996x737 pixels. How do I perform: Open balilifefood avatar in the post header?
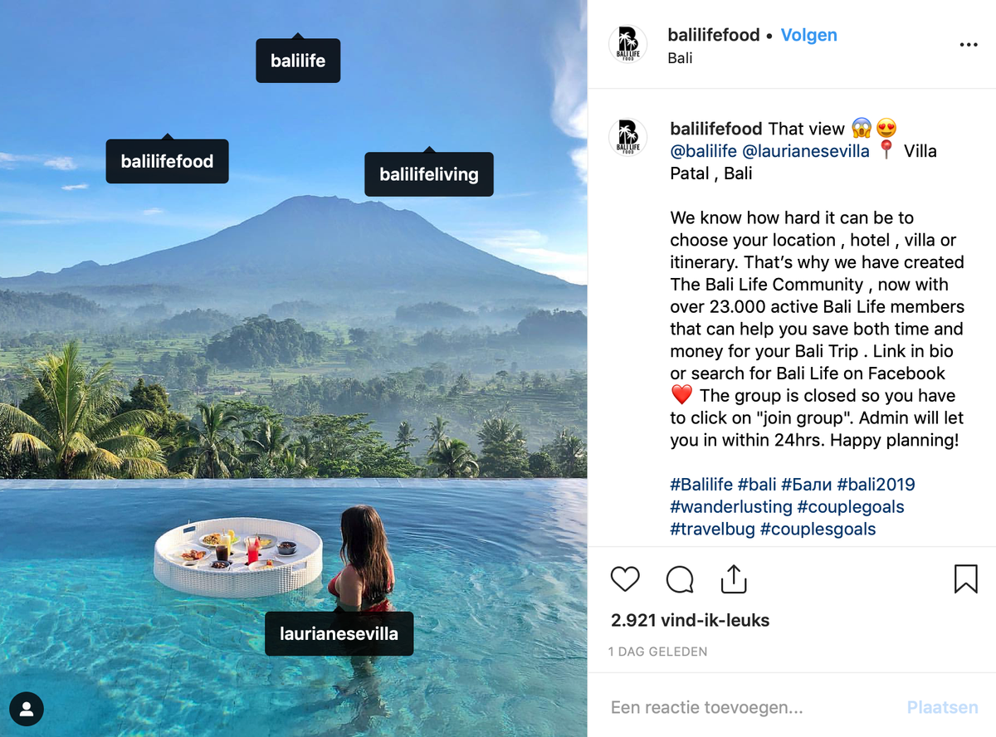[627, 45]
